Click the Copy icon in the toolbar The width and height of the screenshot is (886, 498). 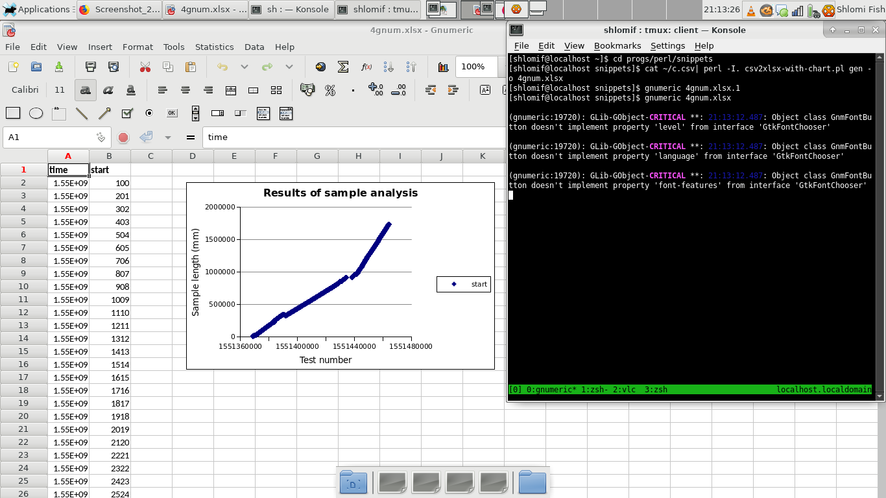[168, 67]
